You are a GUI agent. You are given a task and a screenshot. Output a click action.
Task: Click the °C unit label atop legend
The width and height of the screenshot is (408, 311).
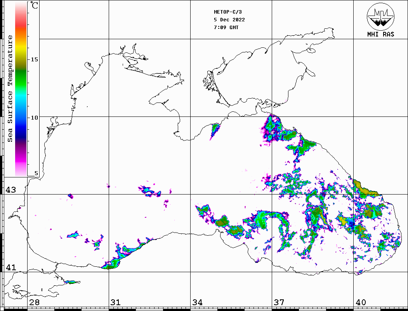coord(34,5)
